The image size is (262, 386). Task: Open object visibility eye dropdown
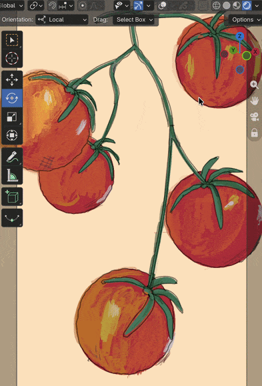pos(122,5)
